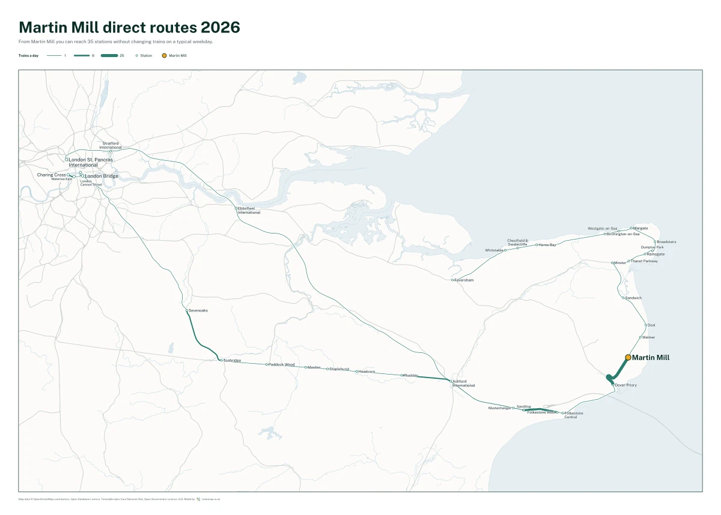Click the Paddock Wood station marker
The image size is (721, 515).
(267, 364)
